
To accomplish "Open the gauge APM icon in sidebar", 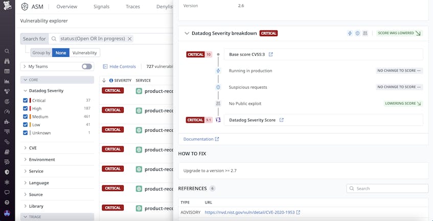I will coord(7,112).
